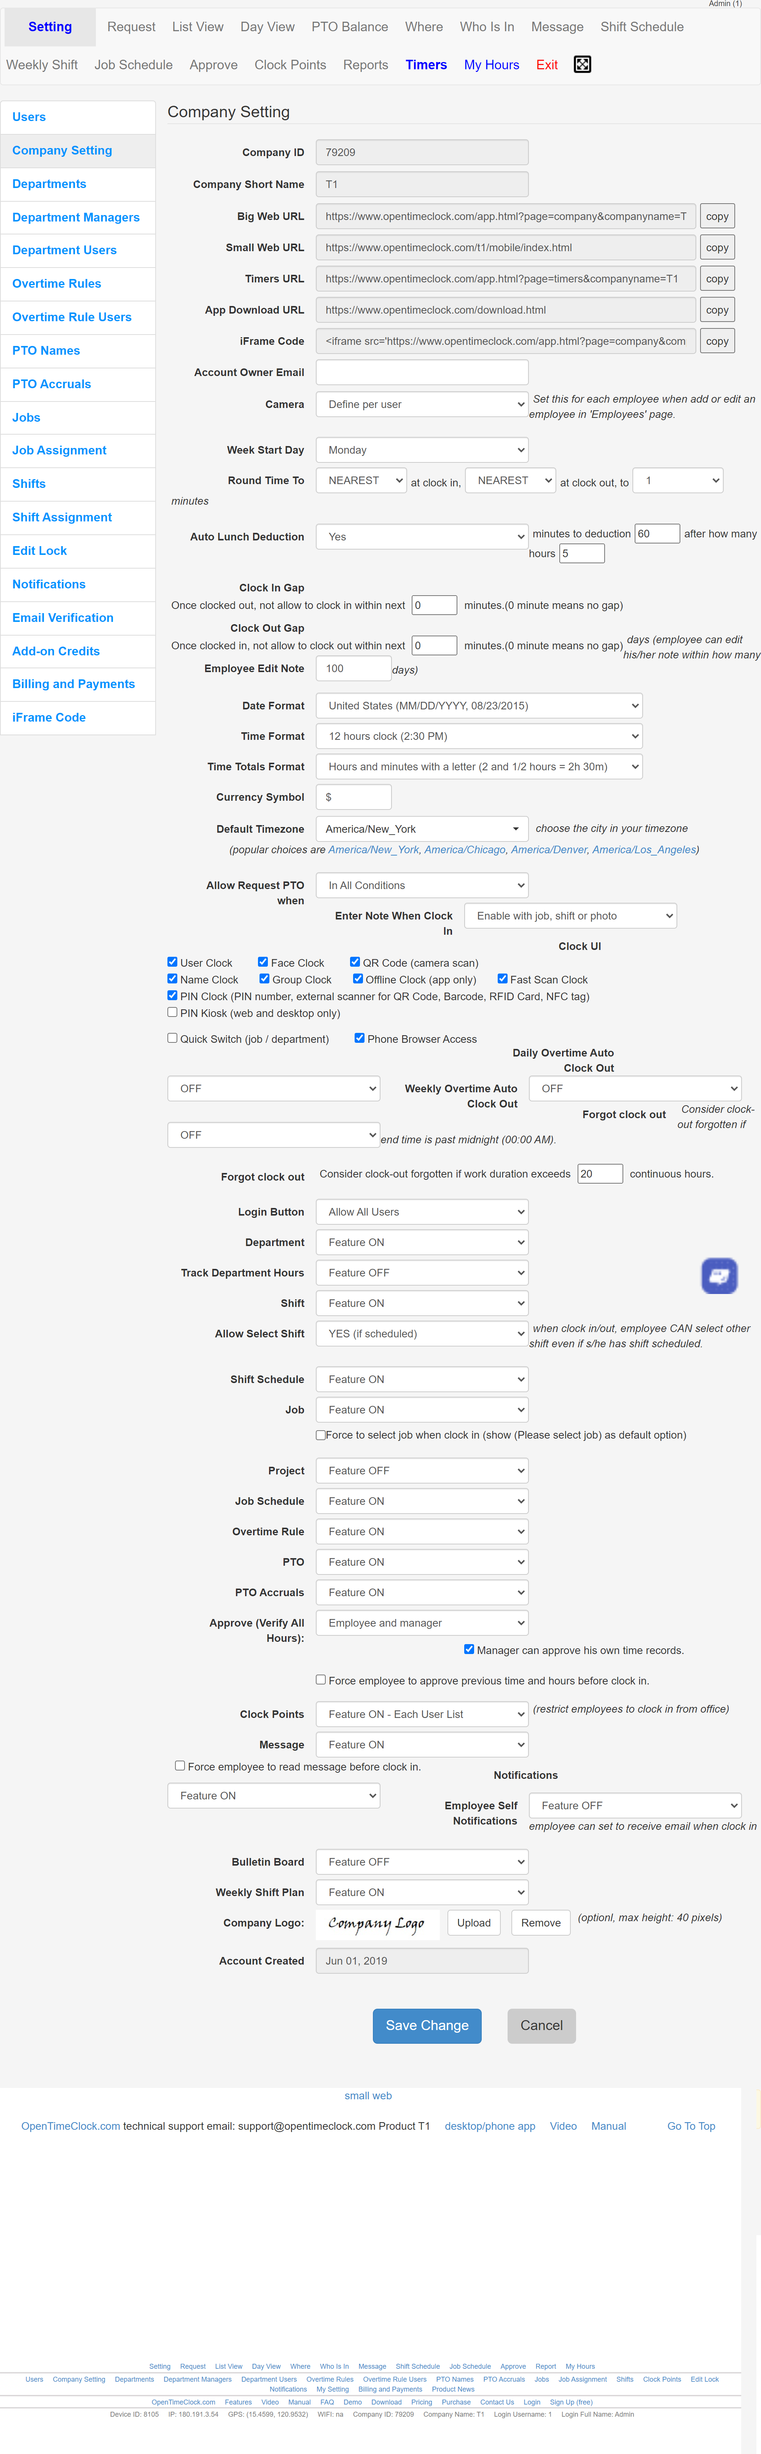Click the forgot clock out hours field
The height and width of the screenshot is (2454, 761).
(600, 1174)
